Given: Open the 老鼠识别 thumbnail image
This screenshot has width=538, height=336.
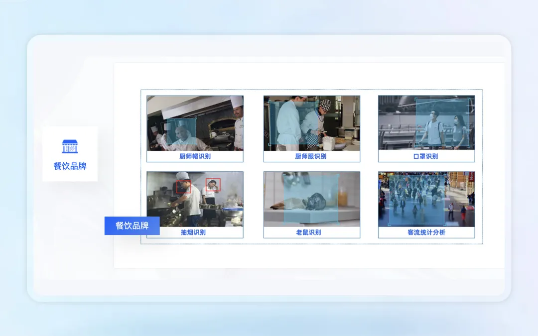Looking at the screenshot, I should pyautogui.click(x=311, y=199).
